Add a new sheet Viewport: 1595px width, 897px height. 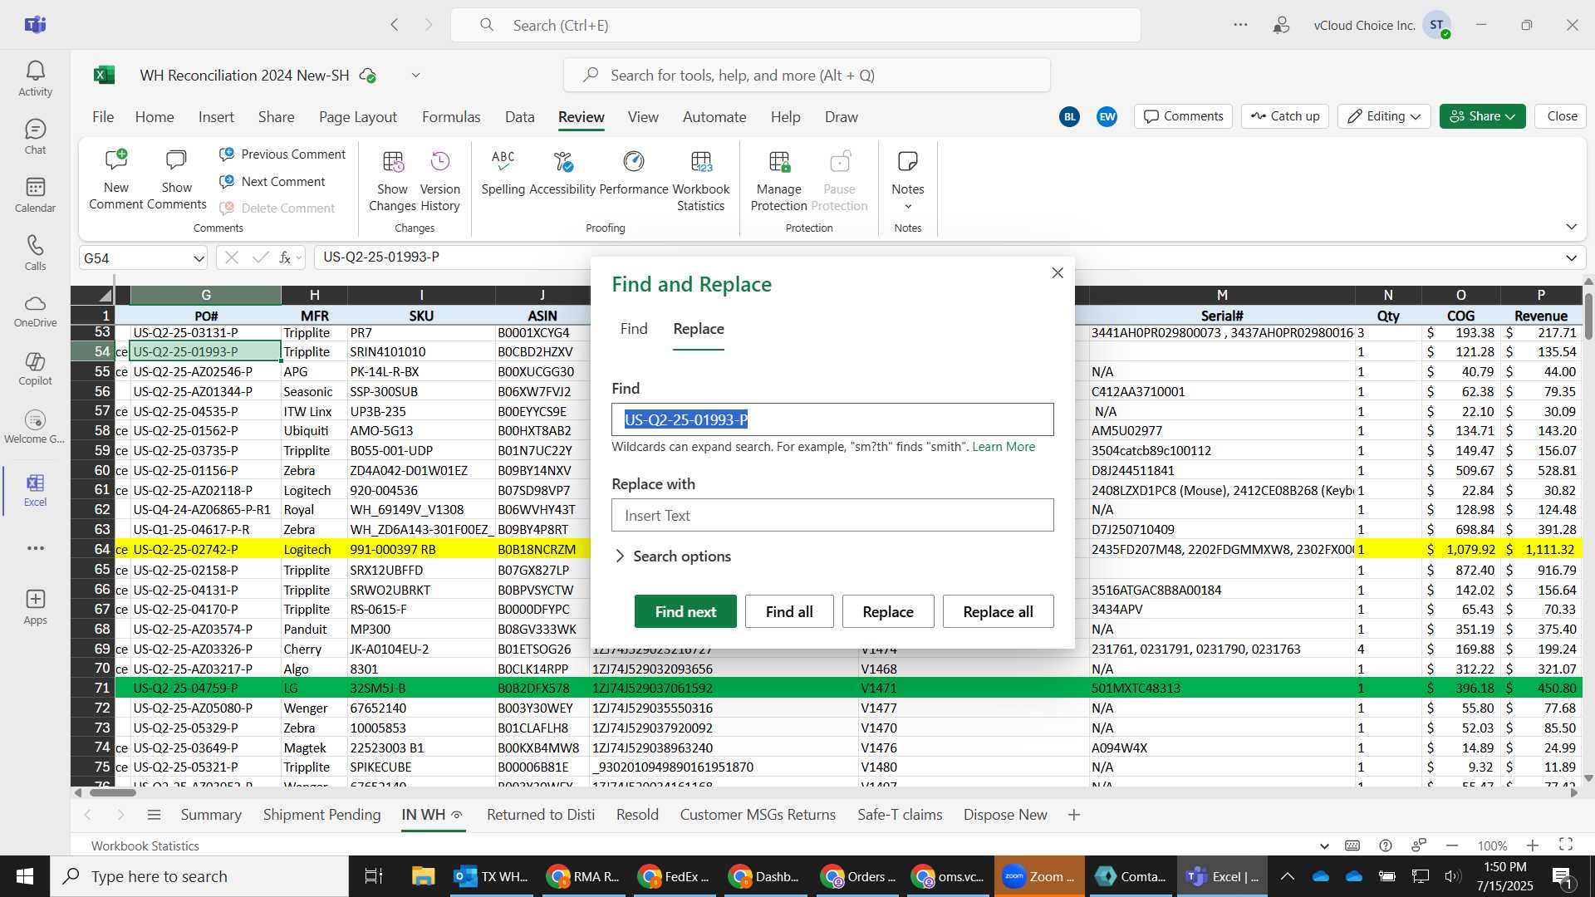1074,815
